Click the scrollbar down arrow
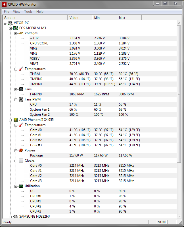 coord(179,216)
